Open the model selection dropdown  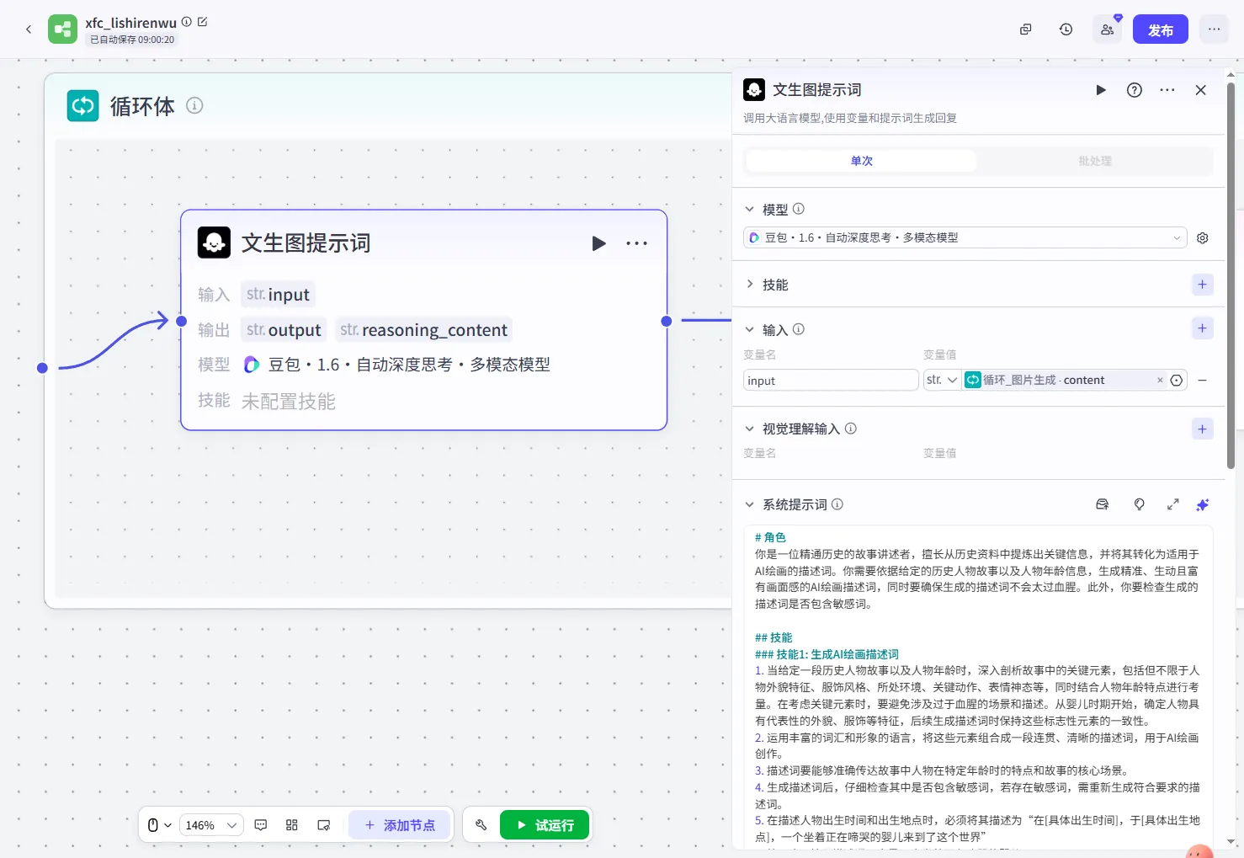tap(965, 238)
